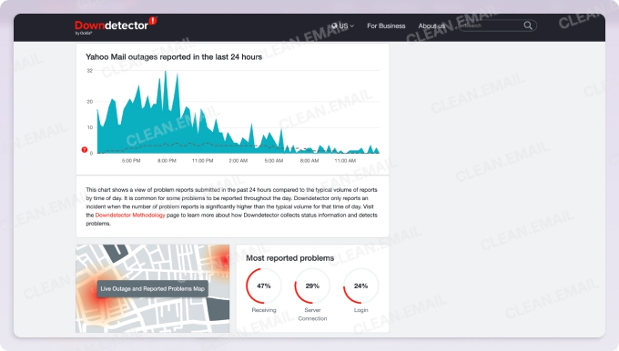Viewport: 619px width, 351px height.
Task: Click the 8:00 AM axis label
Action: tap(309, 161)
